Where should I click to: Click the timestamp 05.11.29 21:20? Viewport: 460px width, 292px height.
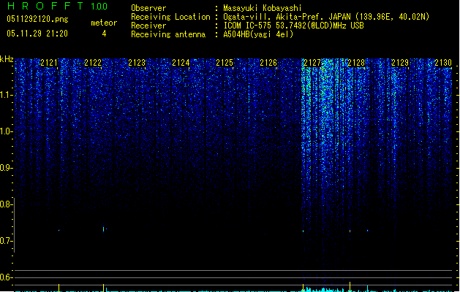pos(37,34)
